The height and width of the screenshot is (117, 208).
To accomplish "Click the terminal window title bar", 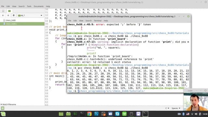I will pyautogui.click(x=127, y=17).
